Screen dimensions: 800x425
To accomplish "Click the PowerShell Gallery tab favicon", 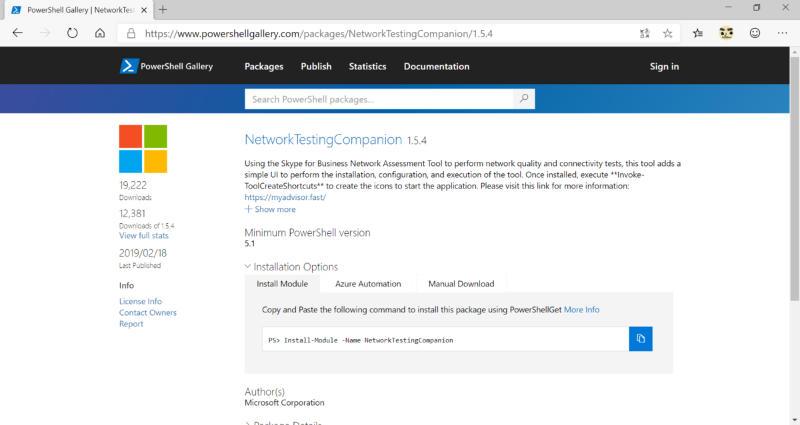I will [15, 9].
